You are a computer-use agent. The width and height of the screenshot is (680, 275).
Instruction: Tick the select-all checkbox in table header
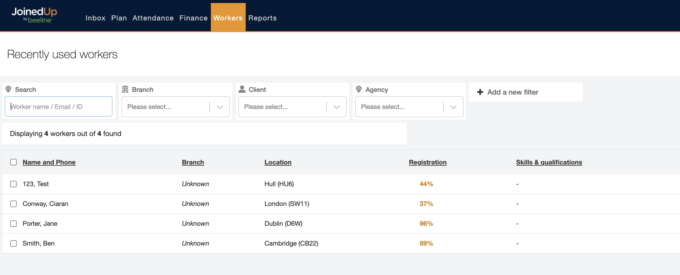[x=14, y=162]
